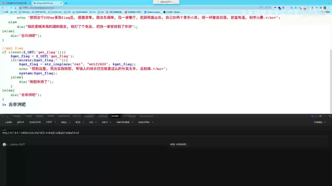Viewport: 332px width, 186px height.
Task: Click the '//get flag' comment text
Action: (13, 48)
